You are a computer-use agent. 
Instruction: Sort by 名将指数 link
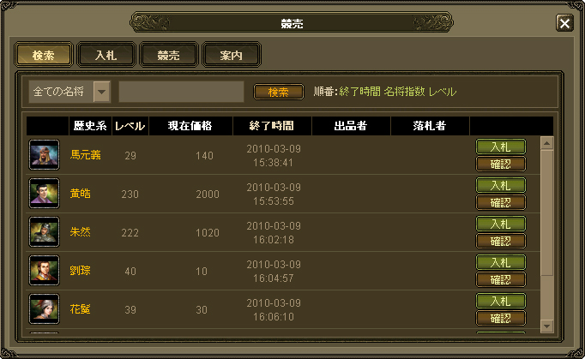(404, 92)
